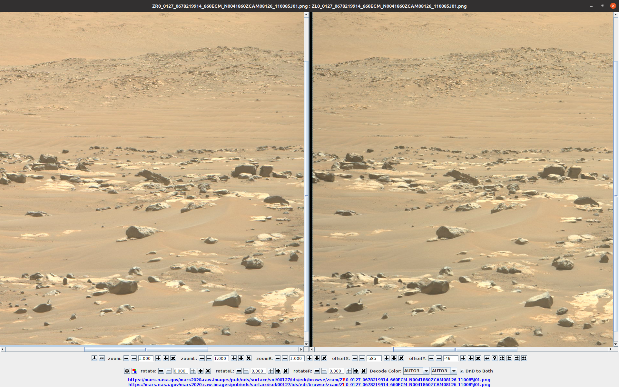Viewport: 619px width, 387px height.
Task: Click the offsetX value field
Action: coord(374,358)
